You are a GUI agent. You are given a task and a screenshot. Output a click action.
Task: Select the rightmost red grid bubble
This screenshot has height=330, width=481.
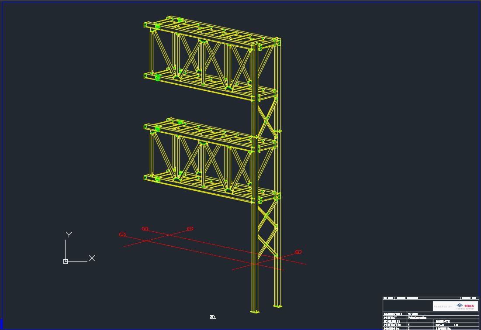[298, 252]
